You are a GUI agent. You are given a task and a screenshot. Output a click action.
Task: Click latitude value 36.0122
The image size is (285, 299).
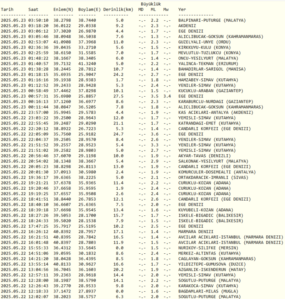(62, 26)
